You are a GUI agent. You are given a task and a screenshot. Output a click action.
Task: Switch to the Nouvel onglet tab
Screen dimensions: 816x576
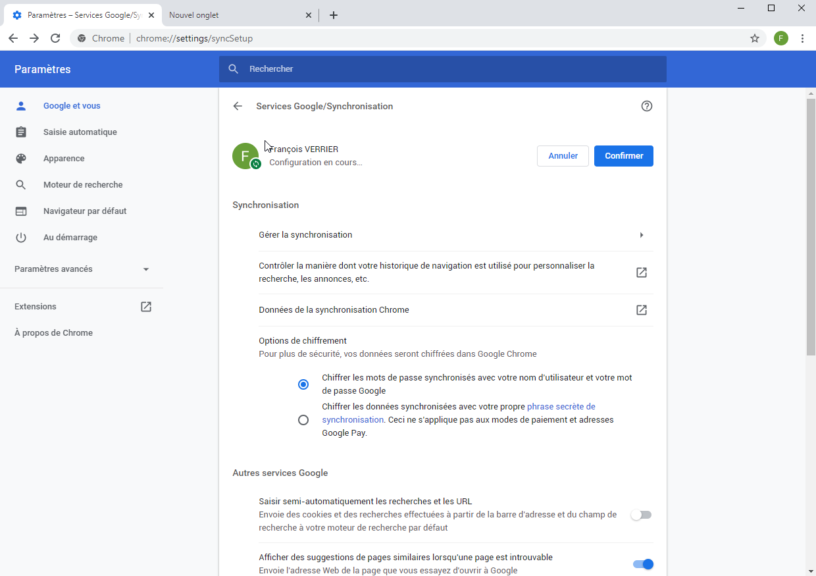click(x=193, y=14)
